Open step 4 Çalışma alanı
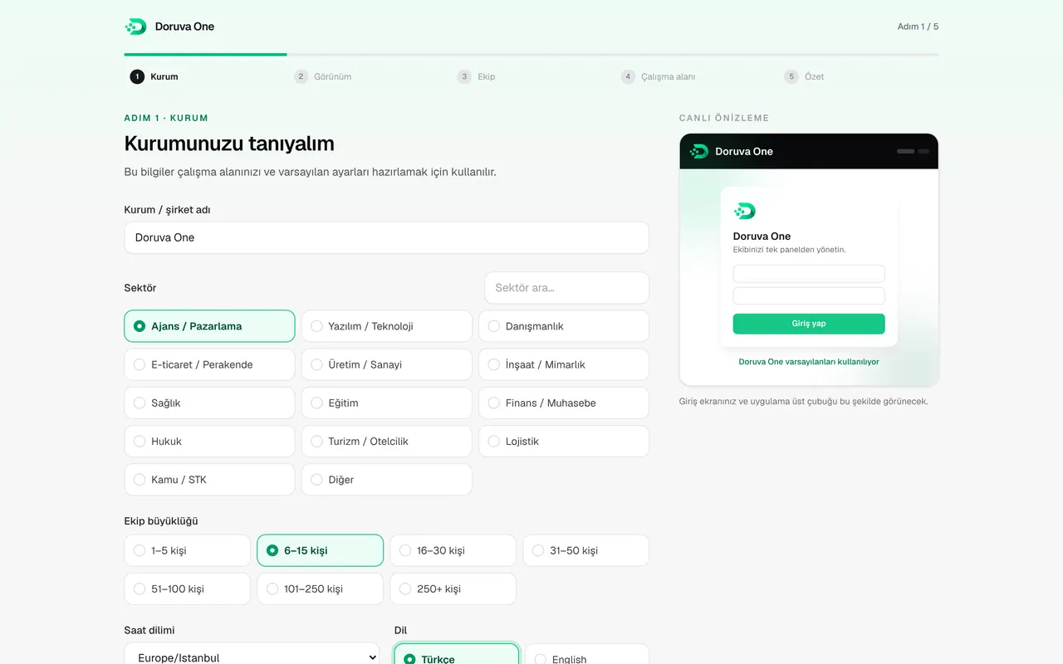 point(659,76)
